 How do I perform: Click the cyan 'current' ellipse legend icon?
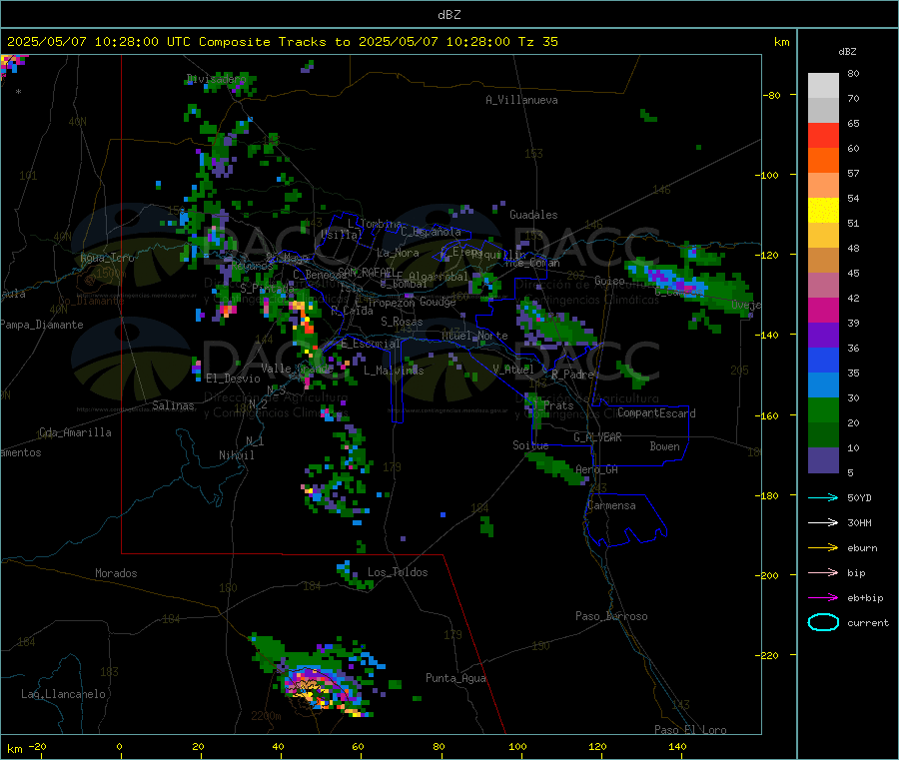[823, 622]
